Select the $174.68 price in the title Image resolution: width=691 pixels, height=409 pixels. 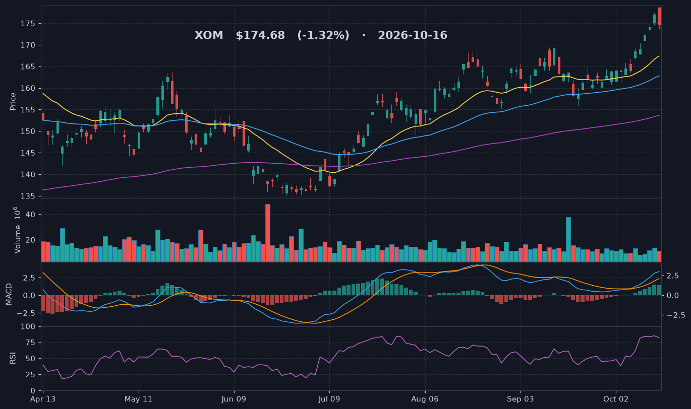pos(260,35)
